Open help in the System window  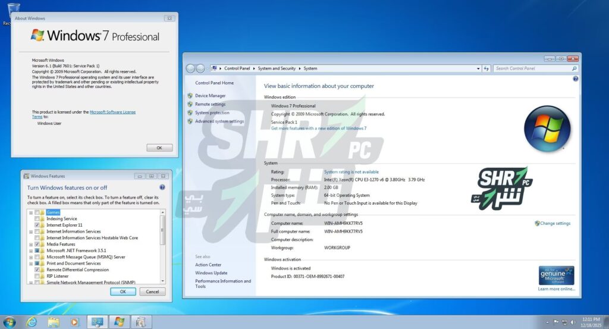point(575,79)
